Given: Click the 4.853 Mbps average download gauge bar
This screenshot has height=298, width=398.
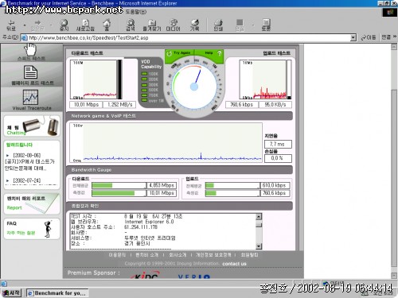Looking at the screenshot, I should pos(119,185).
